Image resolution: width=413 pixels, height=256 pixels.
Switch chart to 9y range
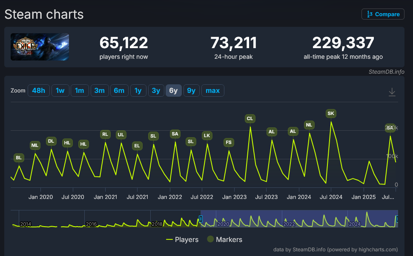point(191,91)
